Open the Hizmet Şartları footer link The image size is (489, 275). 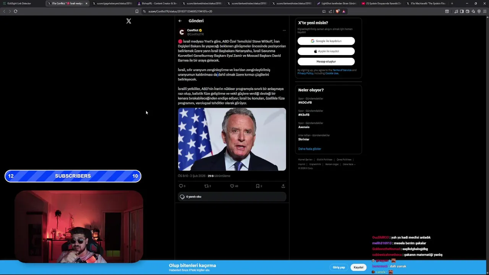305,160
